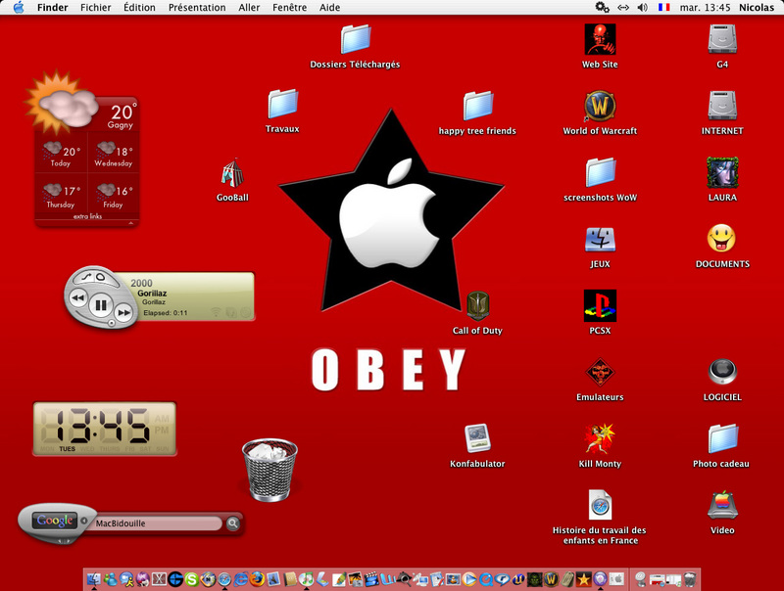Launch Skype from the Dock
Image resolution: width=784 pixels, height=591 pixels.
click(191, 579)
